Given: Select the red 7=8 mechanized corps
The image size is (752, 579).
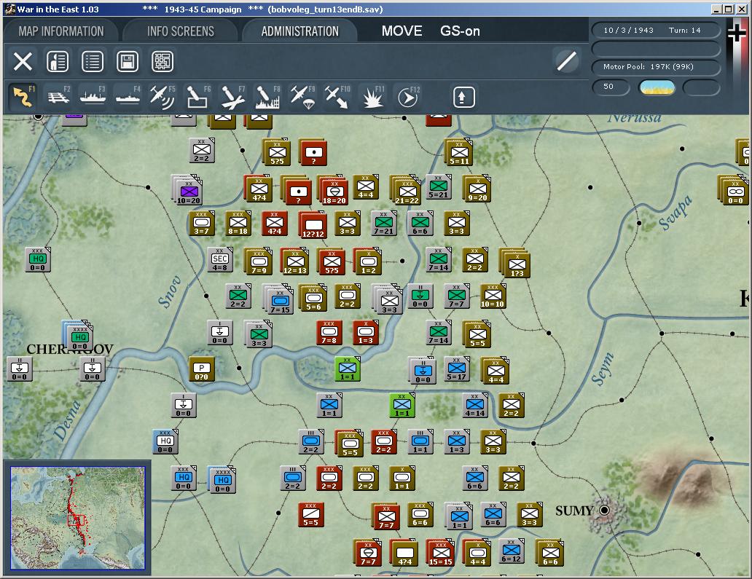Looking at the screenshot, I should (x=329, y=333).
